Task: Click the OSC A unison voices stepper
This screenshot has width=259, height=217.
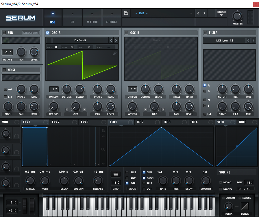Action: [54, 89]
